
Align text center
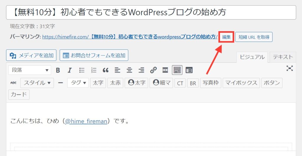coord(129,70)
